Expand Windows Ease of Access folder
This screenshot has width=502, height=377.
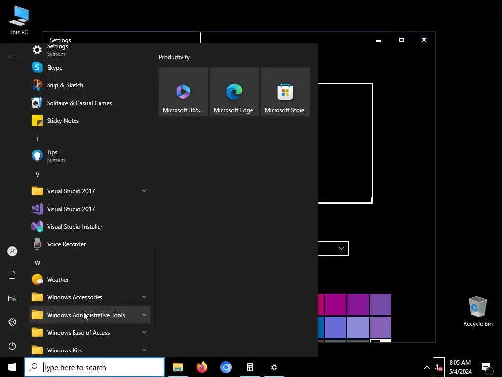coord(90,333)
